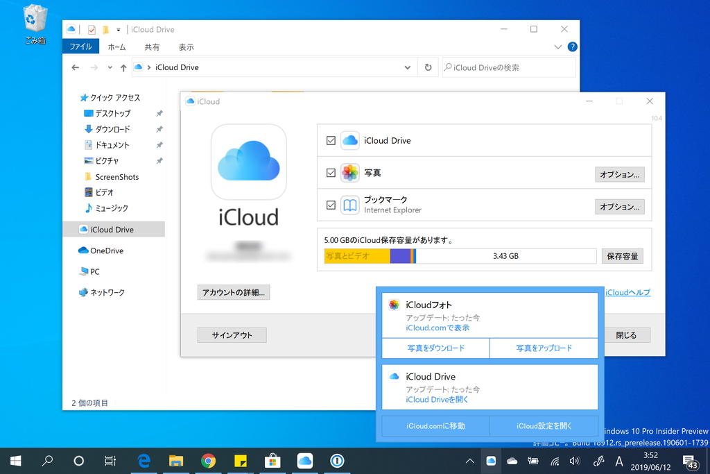Click the OneDrive icon in system tray
This screenshot has height=474, width=710.
(x=511, y=461)
